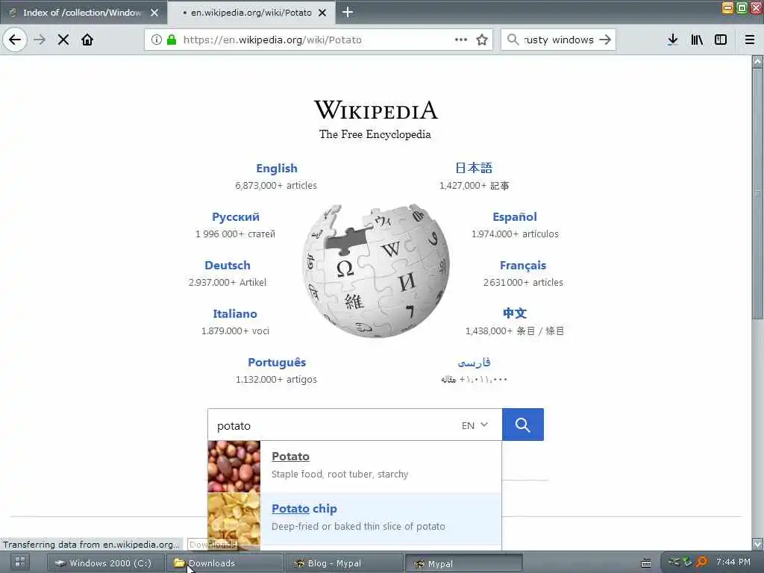Image resolution: width=764 pixels, height=573 pixels.
Task: Show site information with the info icon
Action: point(156,40)
